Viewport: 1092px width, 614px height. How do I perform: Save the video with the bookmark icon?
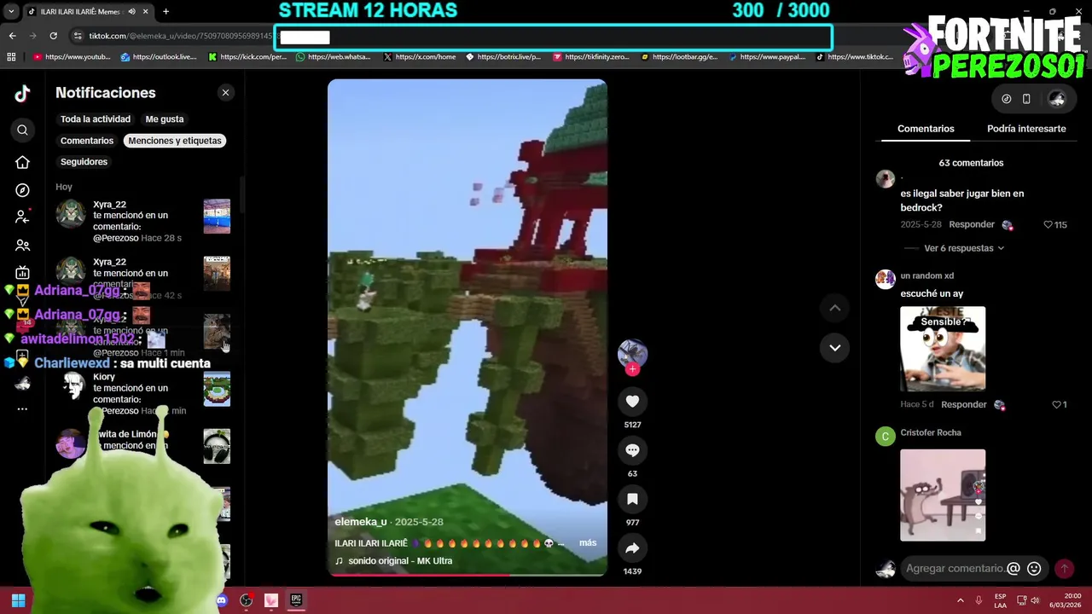click(632, 499)
